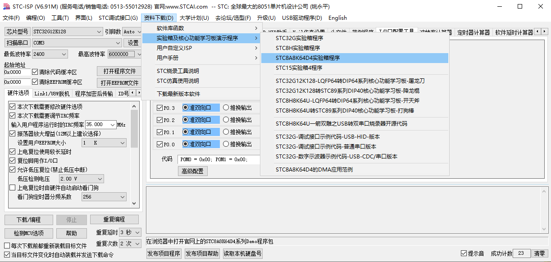Expand the 用户手册 submenu
This screenshot has width=551, height=262.
201,58
